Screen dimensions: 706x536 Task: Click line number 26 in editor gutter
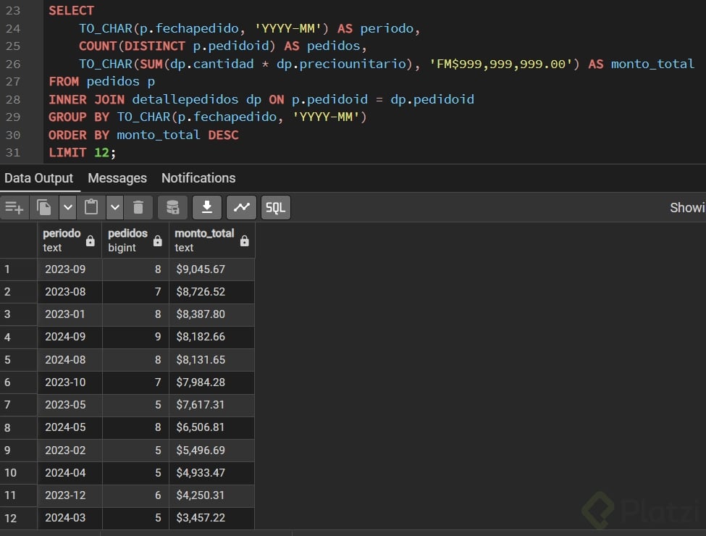tap(13, 64)
